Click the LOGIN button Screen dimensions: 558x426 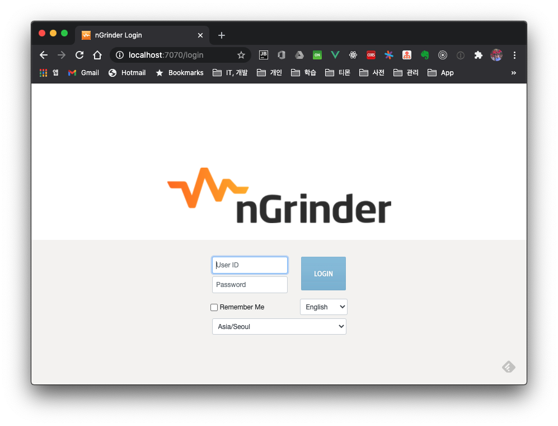[x=323, y=274]
